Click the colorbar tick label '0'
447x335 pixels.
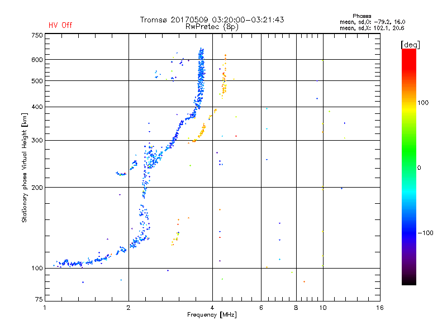(419, 168)
